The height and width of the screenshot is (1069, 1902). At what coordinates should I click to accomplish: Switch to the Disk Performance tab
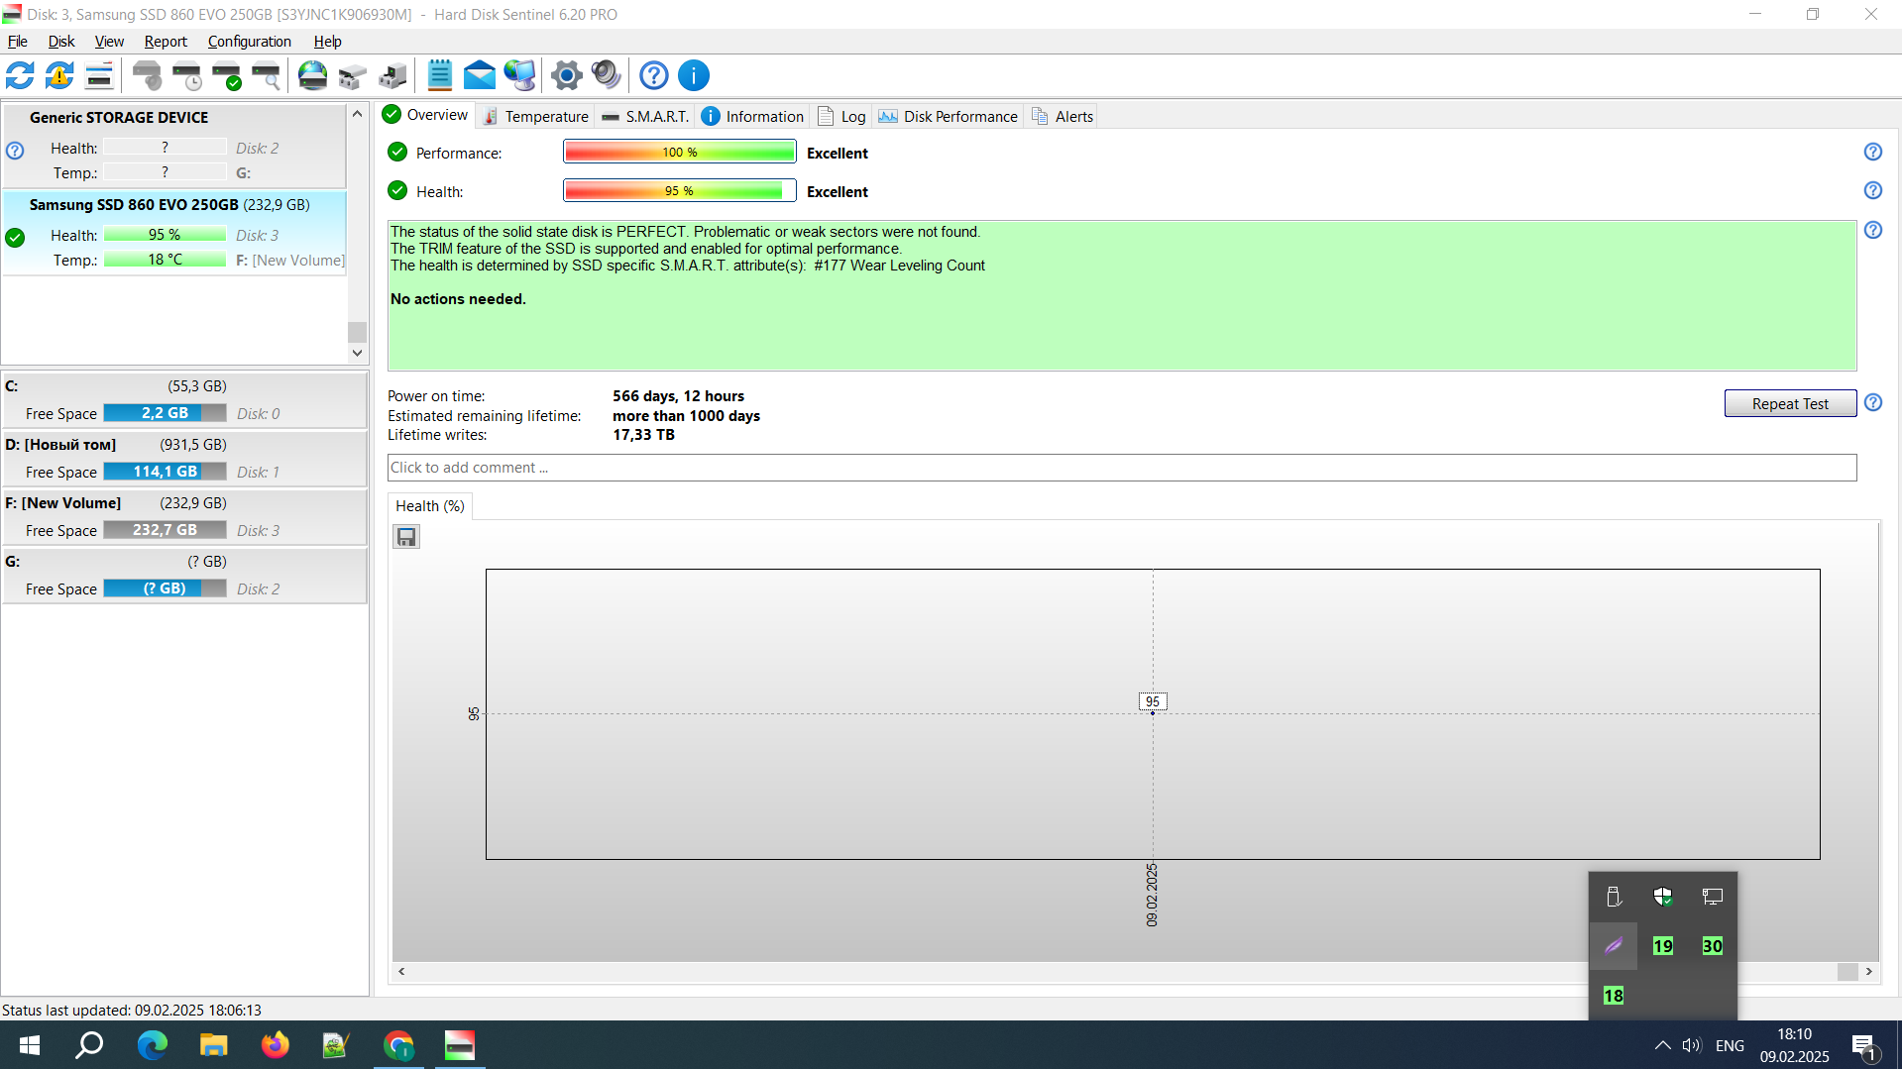(x=948, y=116)
